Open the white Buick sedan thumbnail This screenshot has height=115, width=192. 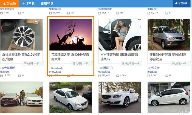coord(70,97)
